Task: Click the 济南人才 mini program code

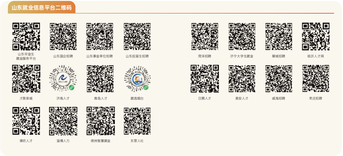Action: tap(63, 79)
